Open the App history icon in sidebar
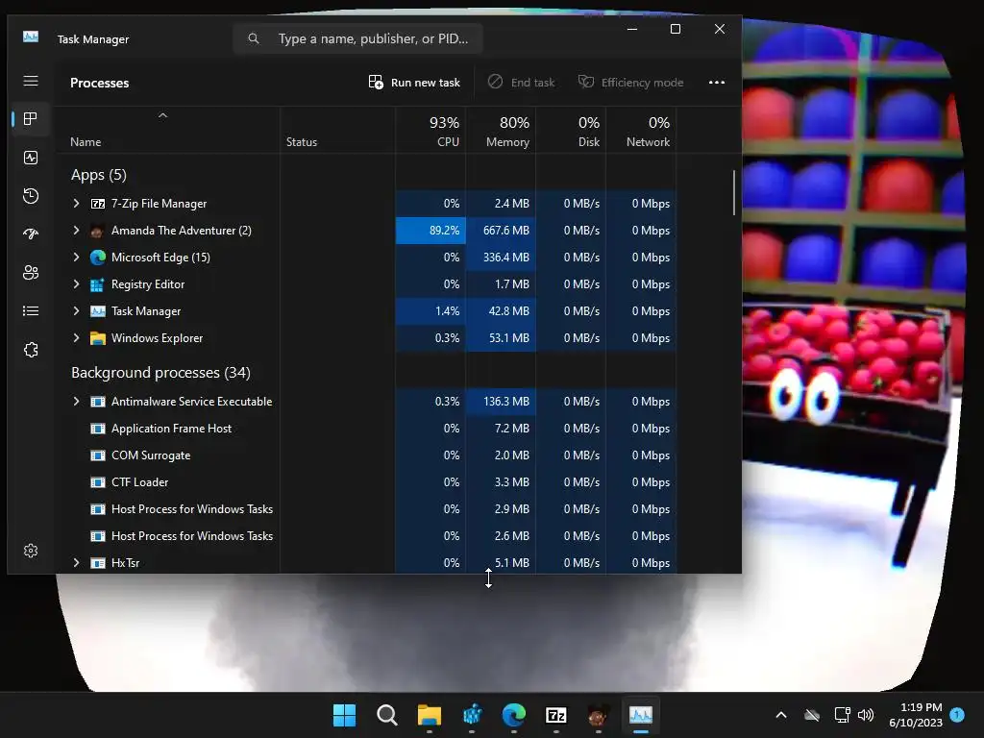 [x=31, y=196]
